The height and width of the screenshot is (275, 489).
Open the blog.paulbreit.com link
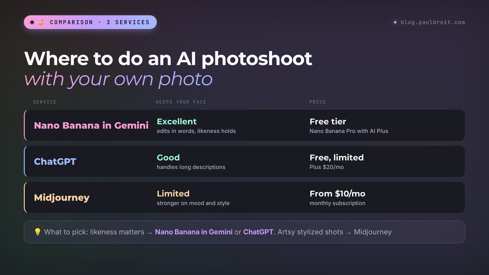[x=433, y=22]
